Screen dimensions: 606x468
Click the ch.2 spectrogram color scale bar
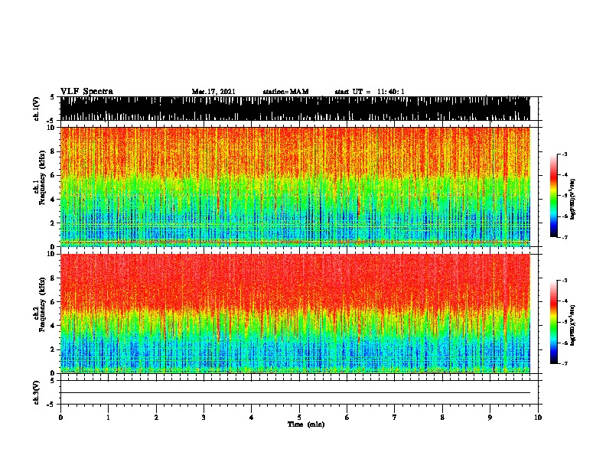click(x=553, y=322)
